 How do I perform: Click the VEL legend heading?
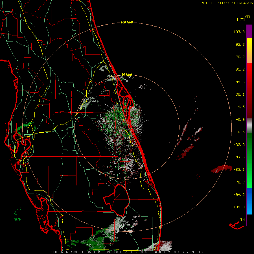pyautogui.click(x=248, y=17)
